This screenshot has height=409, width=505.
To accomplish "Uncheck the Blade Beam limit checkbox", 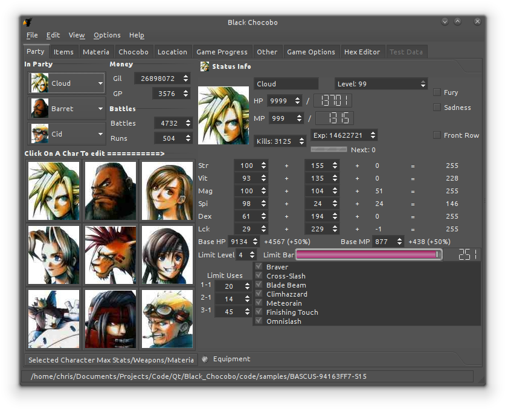I will (x=259, y=285).
